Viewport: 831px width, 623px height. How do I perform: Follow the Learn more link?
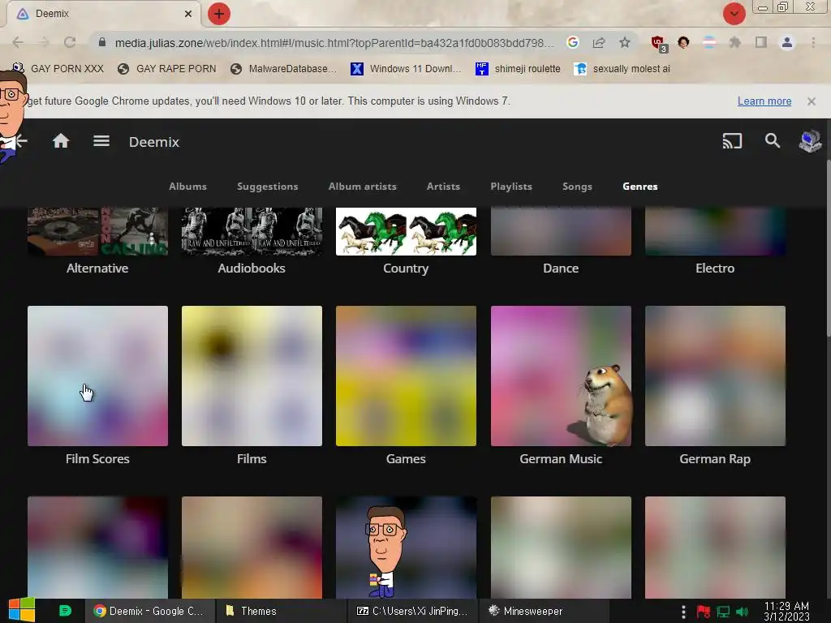click(764, 101)
